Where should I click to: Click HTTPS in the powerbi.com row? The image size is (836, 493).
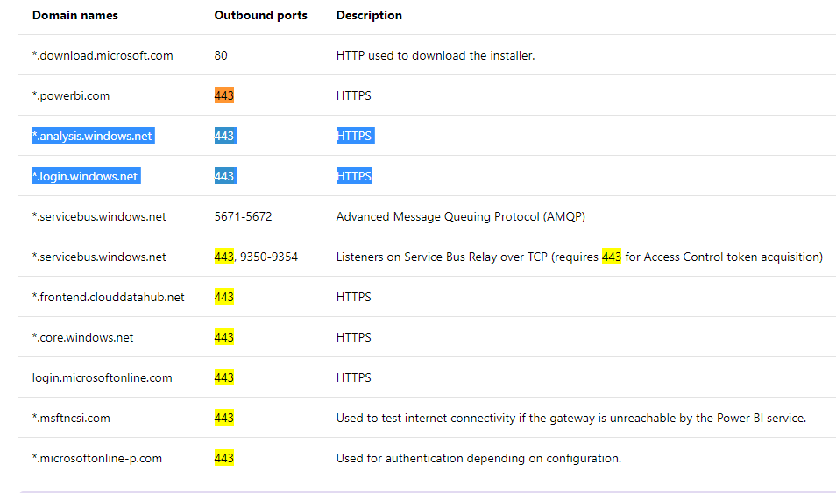[x=353, y=95]
